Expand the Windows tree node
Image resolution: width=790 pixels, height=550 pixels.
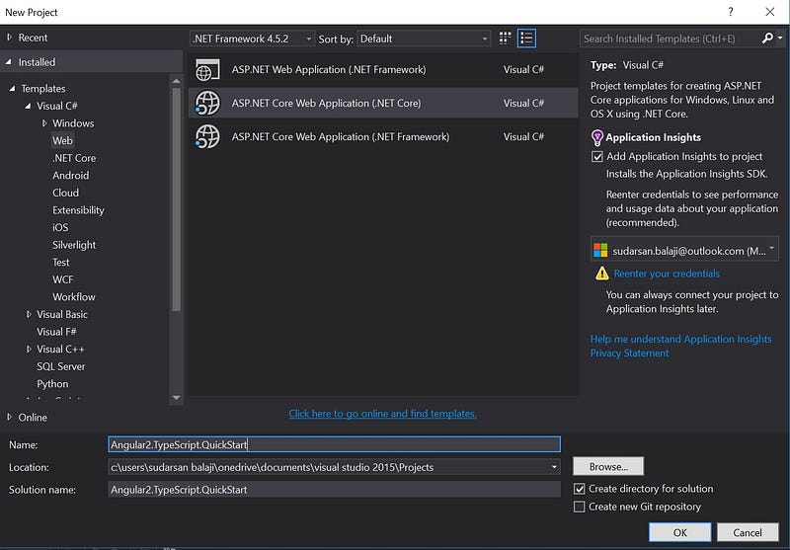[44, 122]
